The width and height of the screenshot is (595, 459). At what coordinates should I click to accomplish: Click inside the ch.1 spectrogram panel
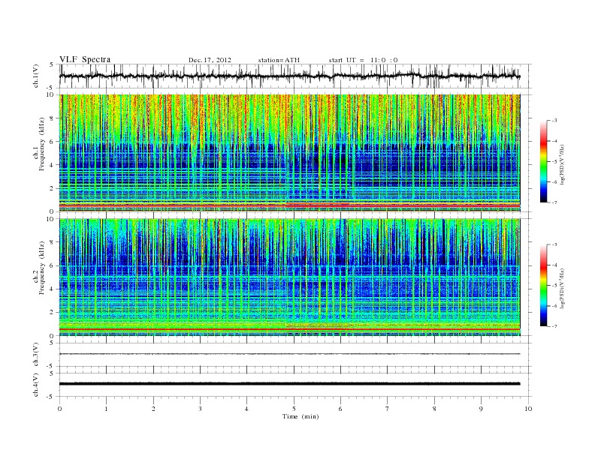(289, 153)
